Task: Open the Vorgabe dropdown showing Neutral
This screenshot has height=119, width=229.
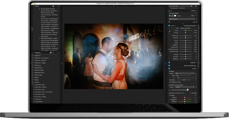Action: [185, 87]
